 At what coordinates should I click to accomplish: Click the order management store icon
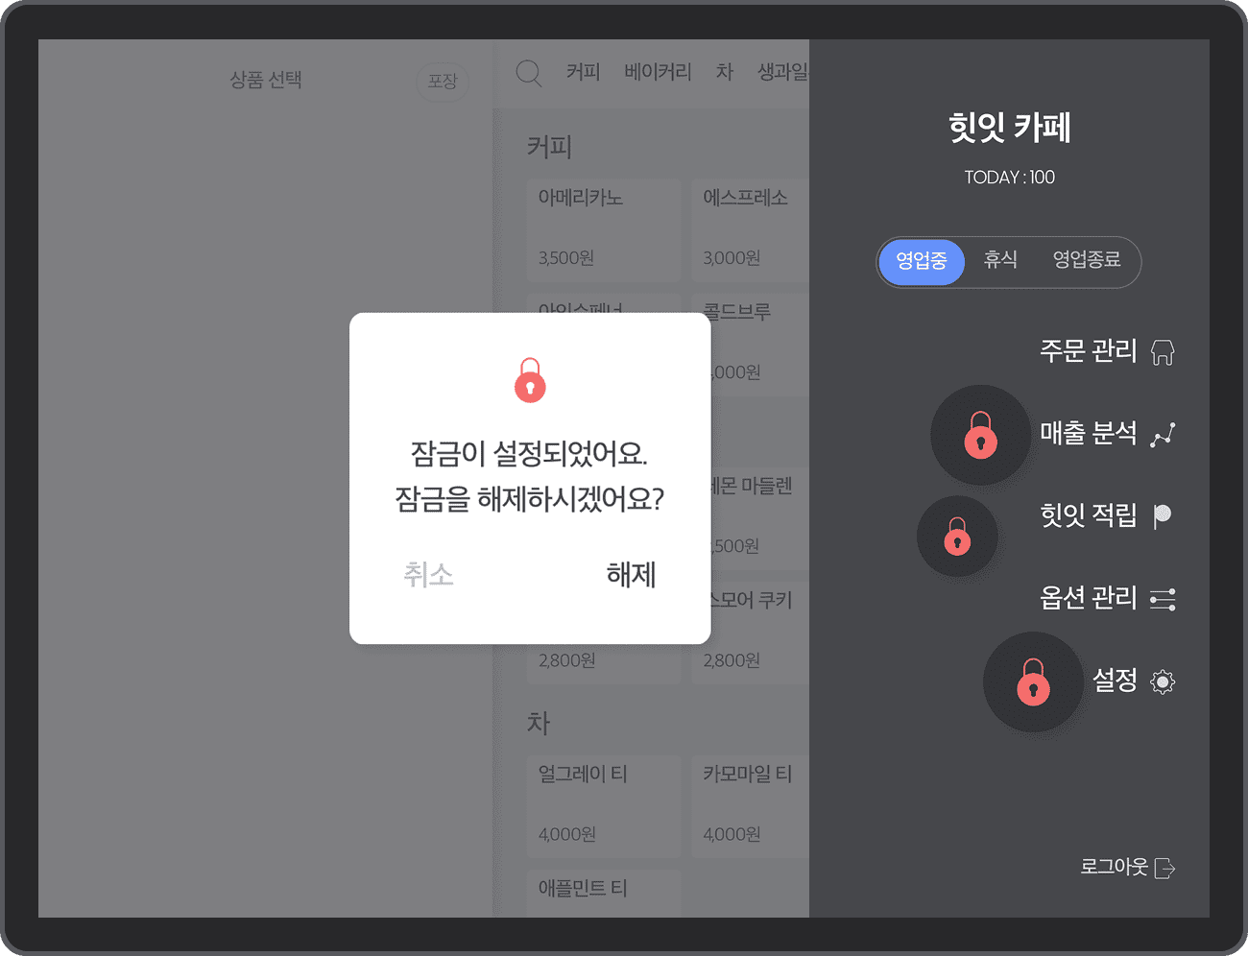(x=1163, y=352)
